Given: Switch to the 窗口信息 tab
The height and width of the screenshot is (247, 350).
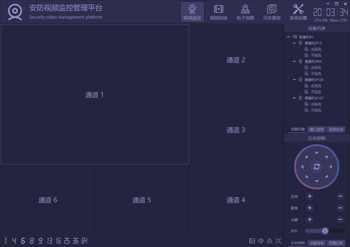Looking at the screenshot, I should (x=316, y=130).
